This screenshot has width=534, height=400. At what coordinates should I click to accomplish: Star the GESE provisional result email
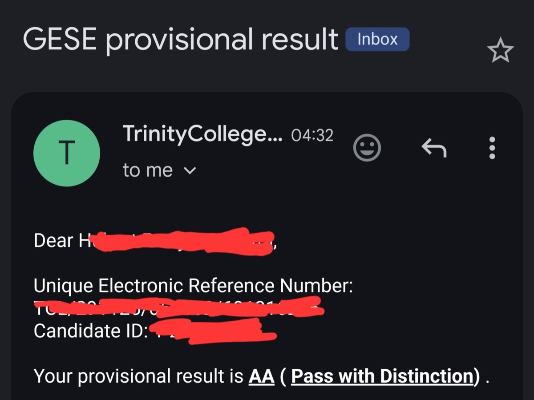(x=500, y=51)
